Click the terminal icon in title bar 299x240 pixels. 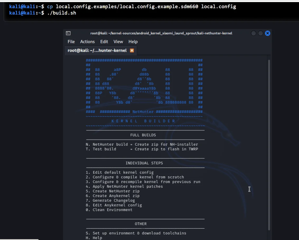click(x=68, y=33)
